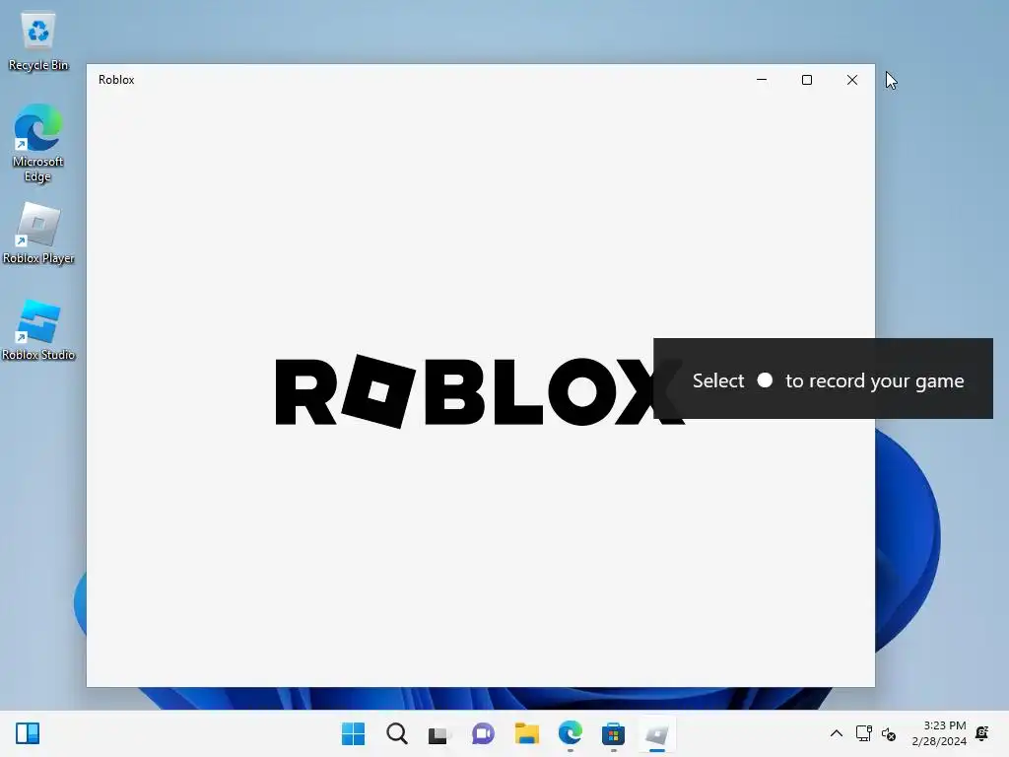
Task: Open the Chat app in the taskbar
Action: (483, 733)
